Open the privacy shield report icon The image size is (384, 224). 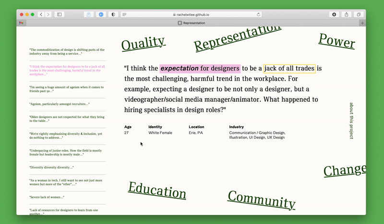pyautogui.click(x=113, y=14)
